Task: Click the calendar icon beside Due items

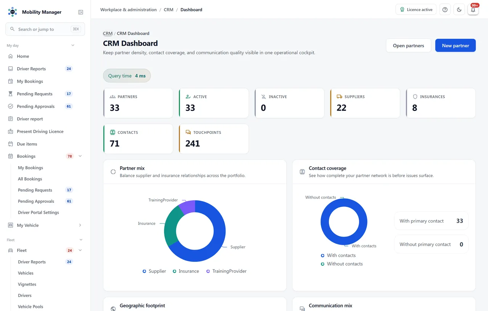Action: [11, 144]
